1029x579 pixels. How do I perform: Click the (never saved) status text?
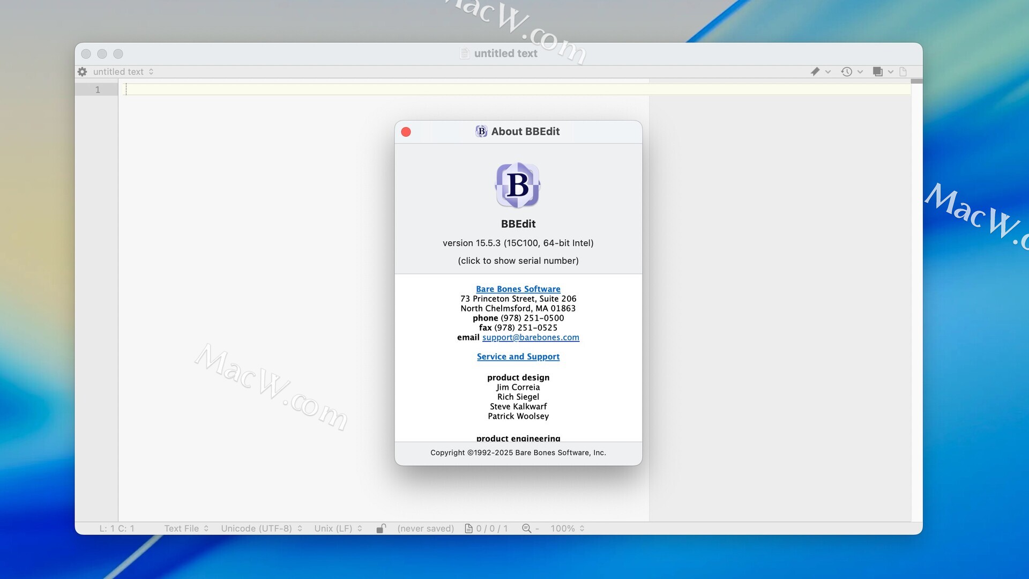pyautogui.click(x=426, y=529)
